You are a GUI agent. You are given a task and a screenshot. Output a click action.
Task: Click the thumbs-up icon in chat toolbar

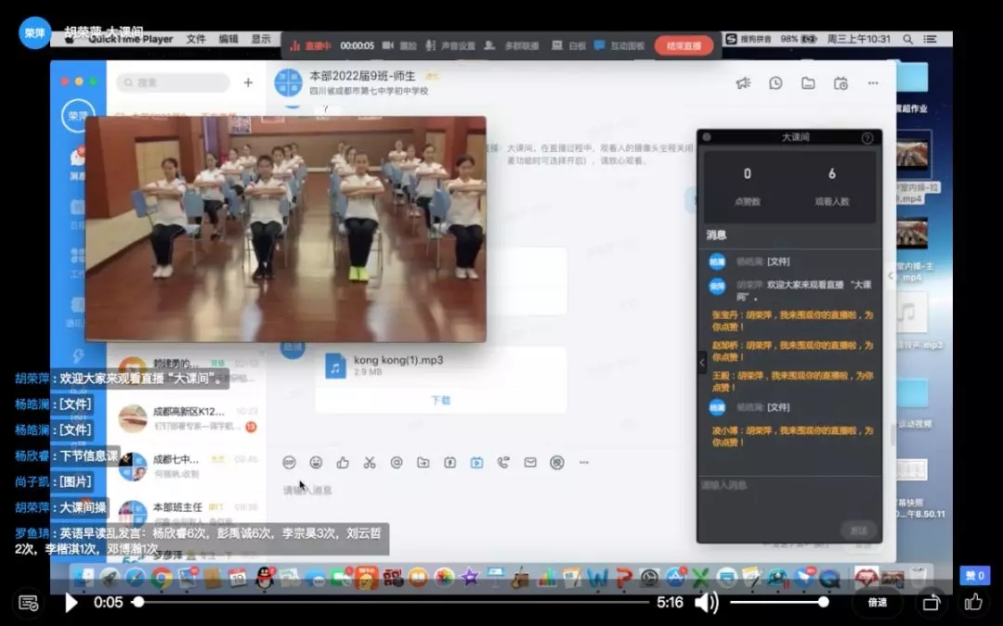(343, 462)
